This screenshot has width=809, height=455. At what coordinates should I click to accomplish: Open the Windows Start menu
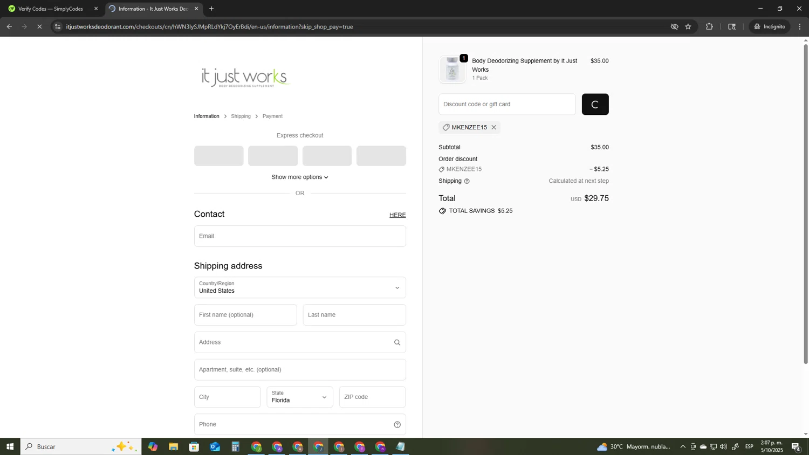[x=10, y=447]
